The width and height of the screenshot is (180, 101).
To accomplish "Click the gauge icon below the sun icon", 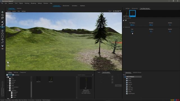I will (8, 66).
